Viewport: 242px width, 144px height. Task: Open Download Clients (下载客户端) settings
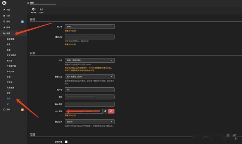11,66
